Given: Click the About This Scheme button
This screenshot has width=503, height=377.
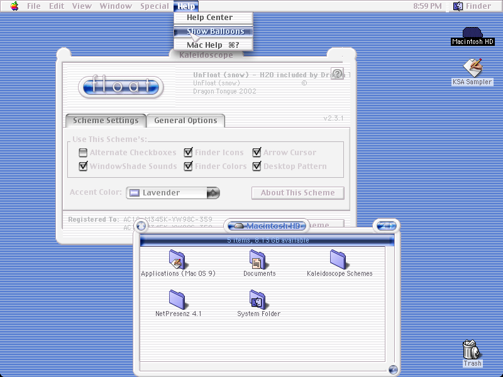Looking at the screenshot, I should pyautogui.click(x=297, y=193).
